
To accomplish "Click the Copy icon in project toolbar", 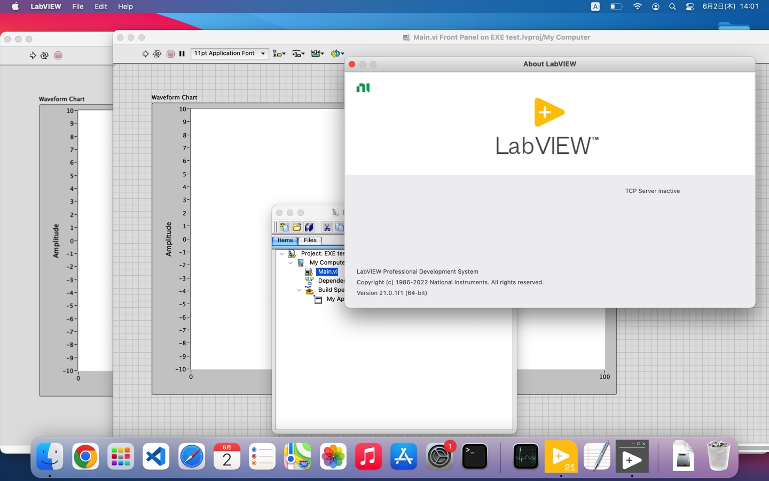I will [x=339, y=227].
